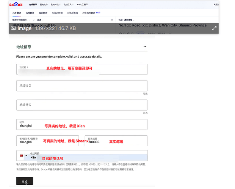Screen dimensions: 235x189
Task: Click the Baidu Translate logo
Action: (x=16, y=4)
